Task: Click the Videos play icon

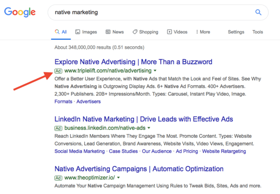Action: 169,32
